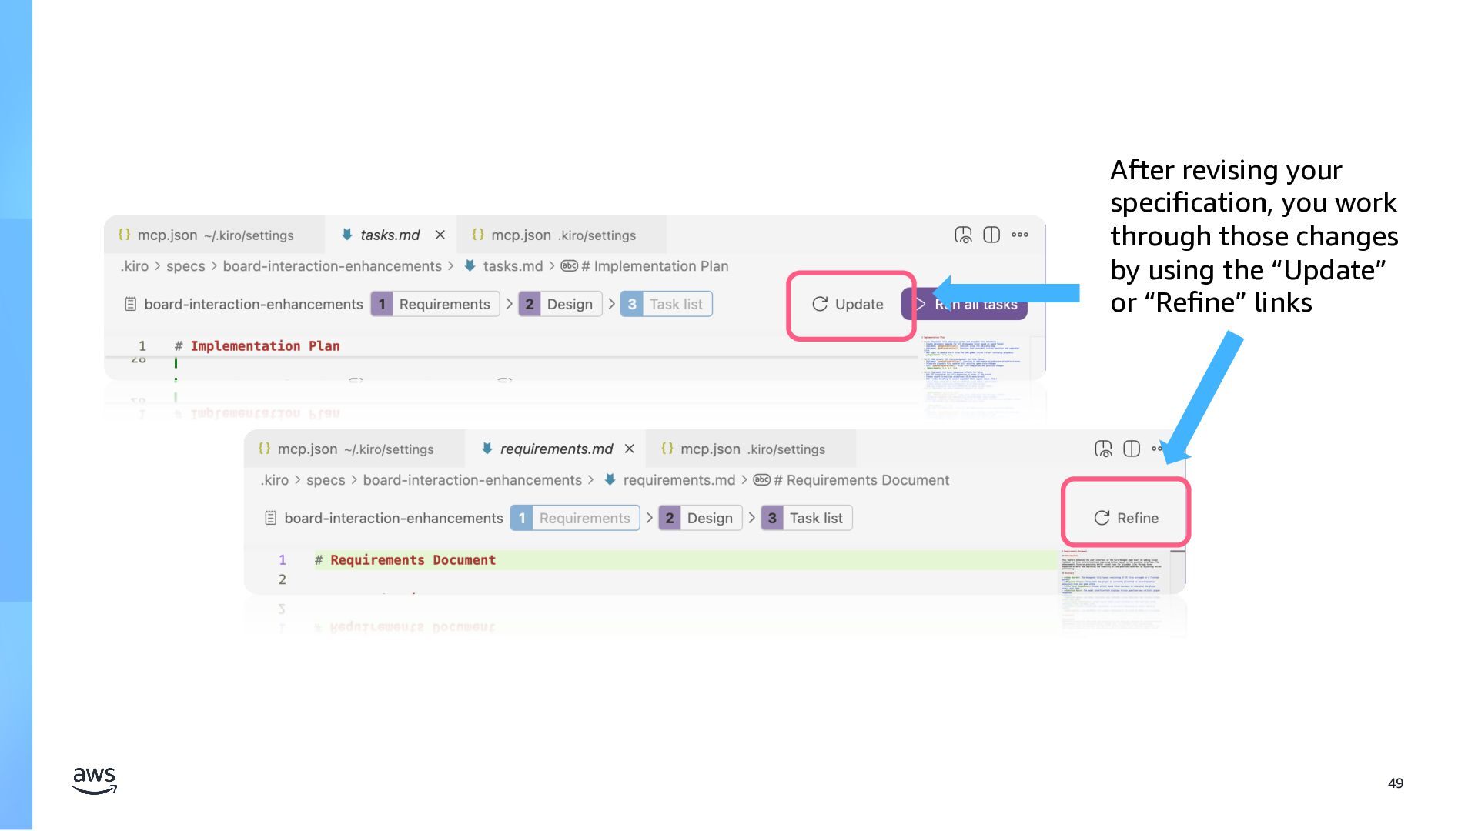Click '# Requirements Document' breadcrumb symbol
Viewport: 1478px width, 831px height.
(x=861, y=480)
